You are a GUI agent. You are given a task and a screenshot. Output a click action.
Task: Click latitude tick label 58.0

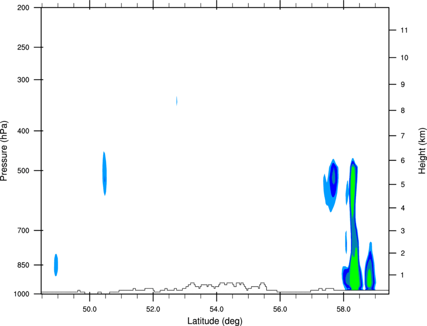344,309
